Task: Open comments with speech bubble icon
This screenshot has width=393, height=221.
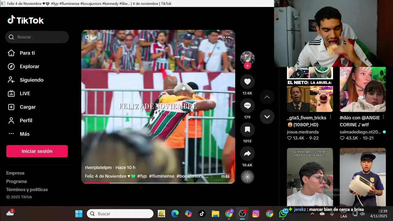Action: point(247,106)
